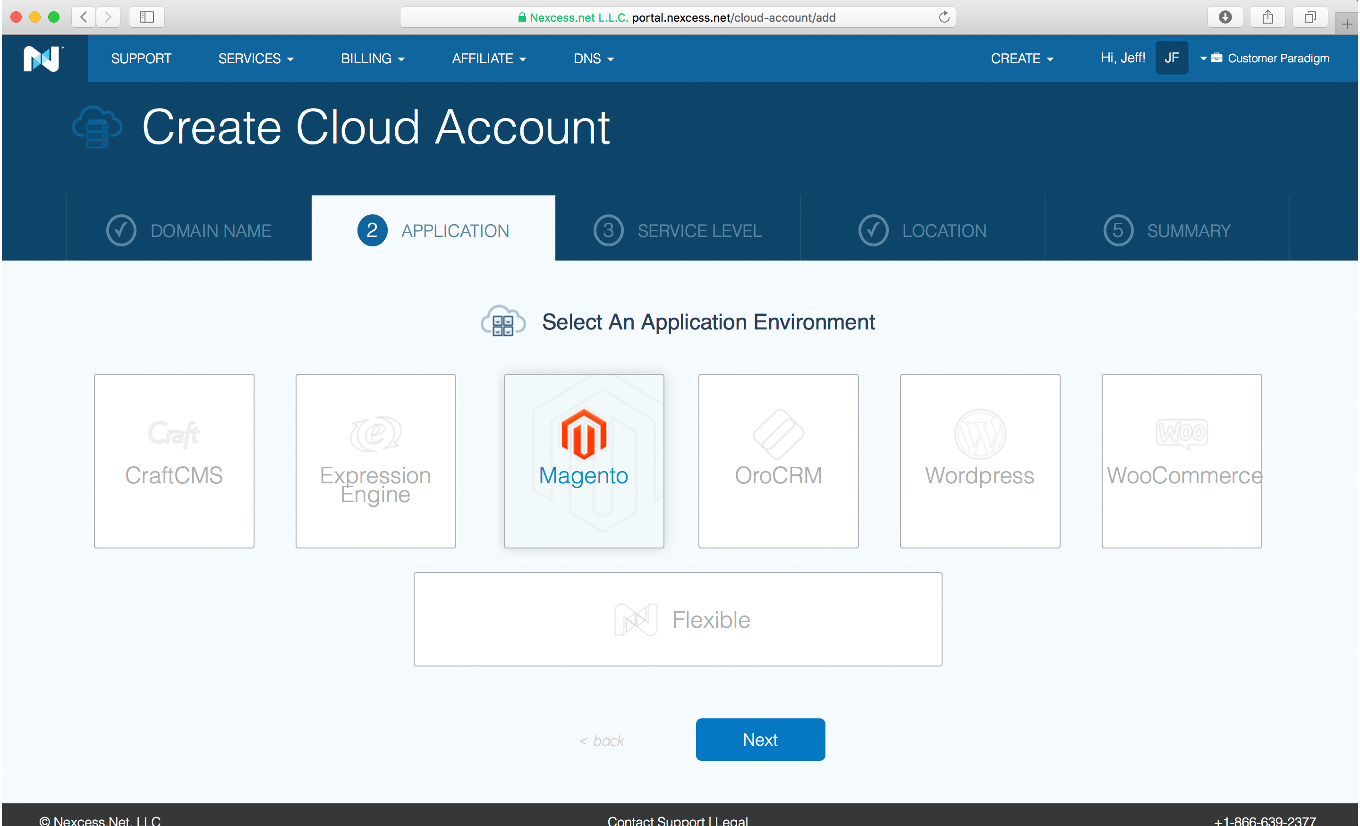Image resolution: width=1360 pixels, height=826 pixels.
Task: Open the Support page
Action: coord(141,59)
